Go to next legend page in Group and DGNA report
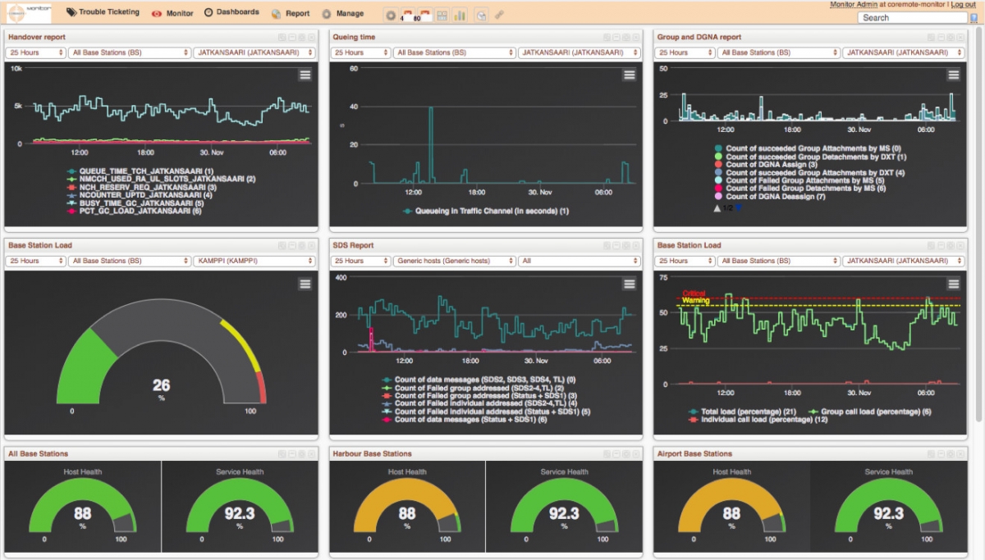 738,208
